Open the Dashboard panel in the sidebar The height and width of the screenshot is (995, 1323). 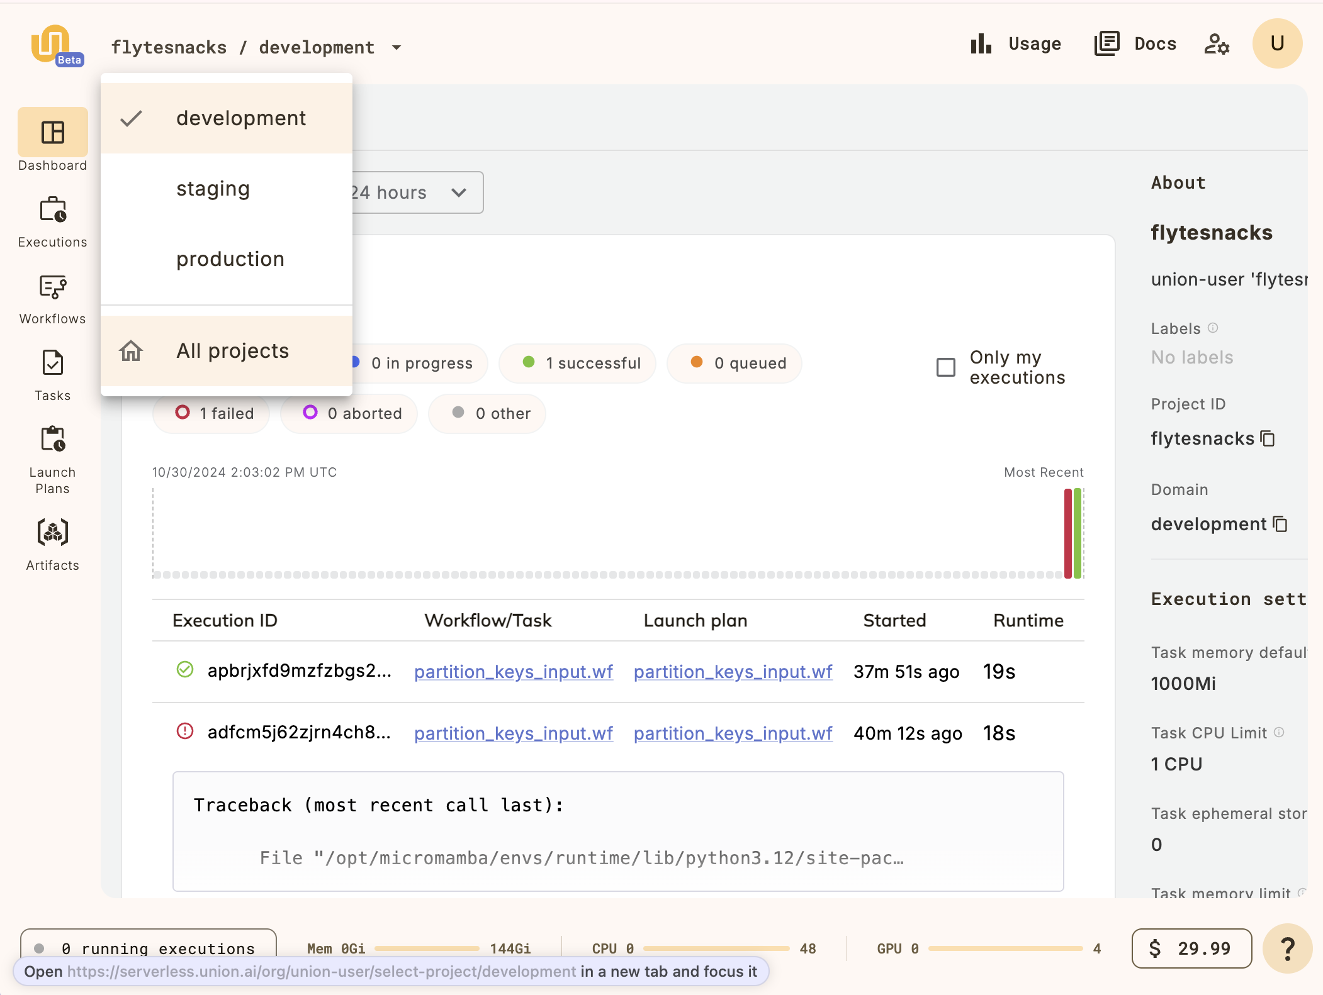(53, 133)
